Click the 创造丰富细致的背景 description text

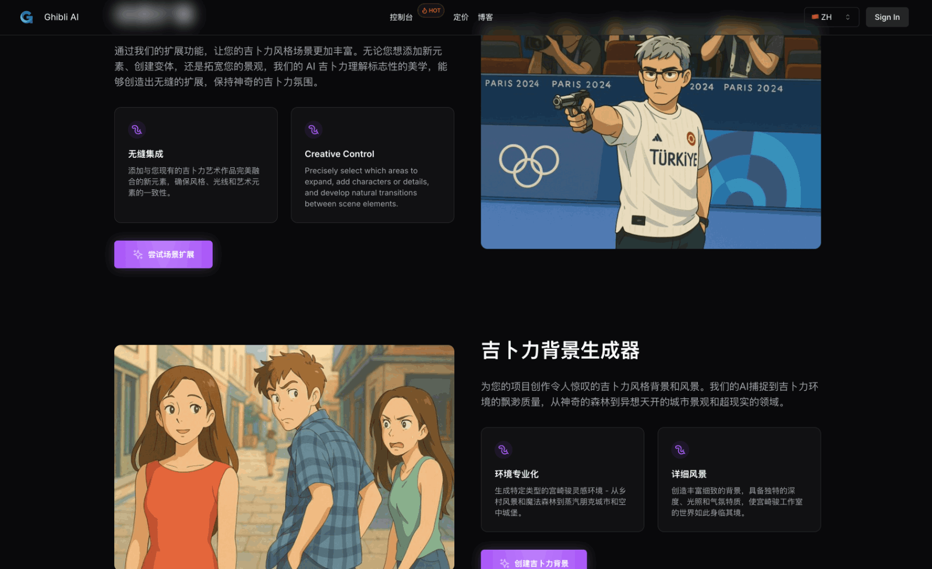pos(737,502)
